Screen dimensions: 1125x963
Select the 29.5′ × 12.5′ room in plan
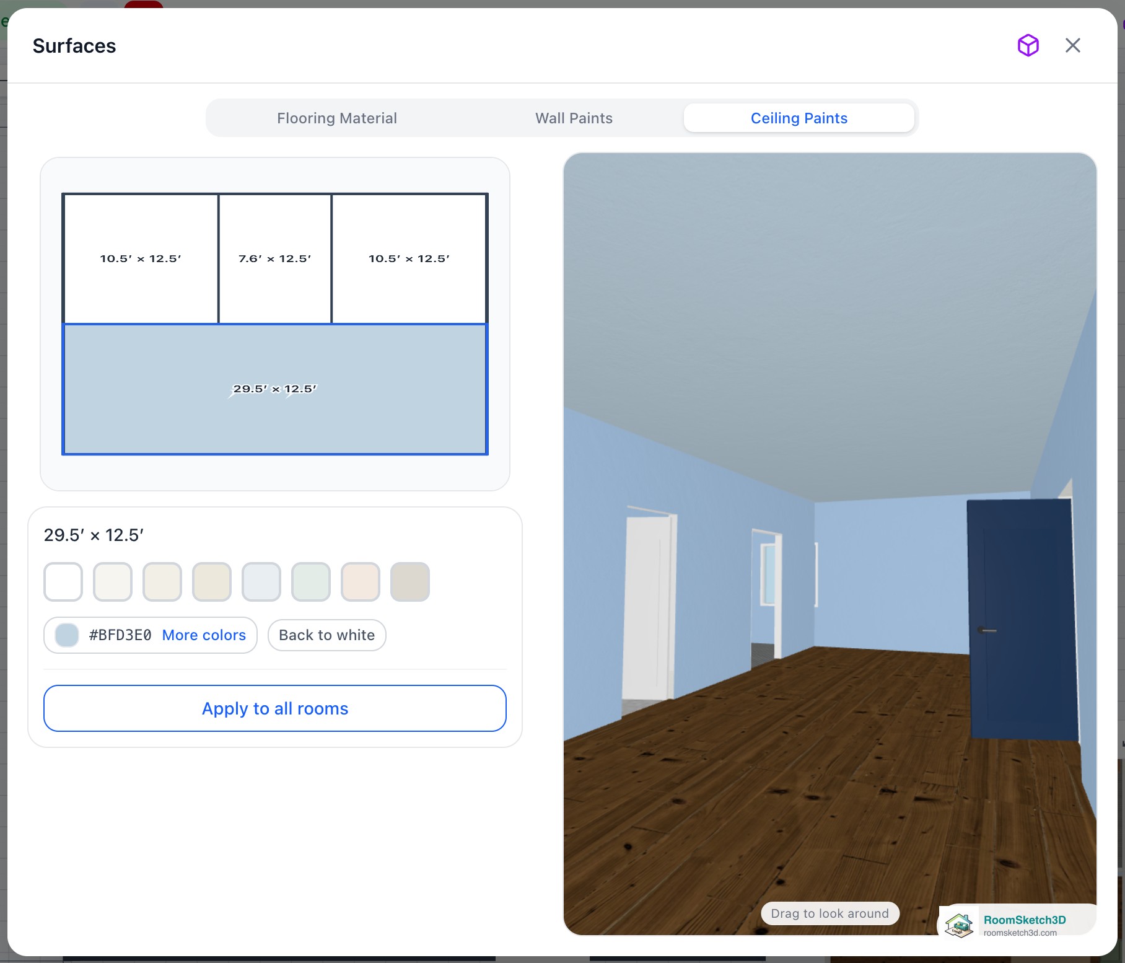point(275,389)
